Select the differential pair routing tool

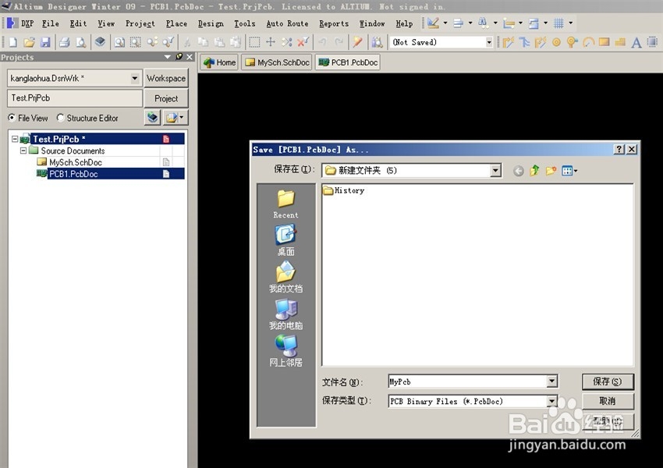click(x=540, y=42)
